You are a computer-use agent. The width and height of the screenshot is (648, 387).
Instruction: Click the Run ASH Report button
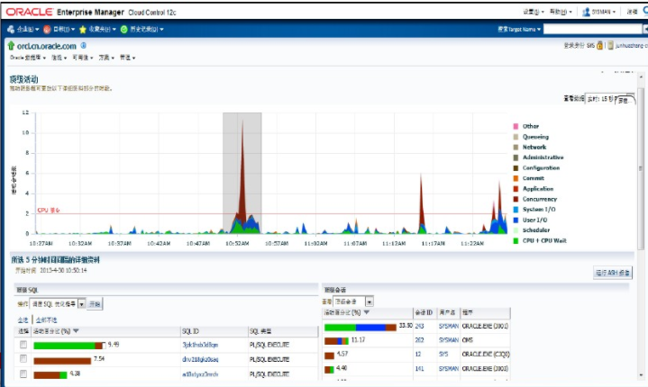tap(613, 273)
